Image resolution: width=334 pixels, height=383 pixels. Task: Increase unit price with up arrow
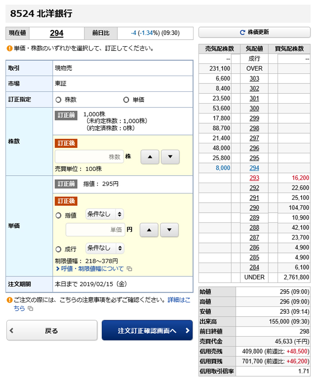click(149, 230)
